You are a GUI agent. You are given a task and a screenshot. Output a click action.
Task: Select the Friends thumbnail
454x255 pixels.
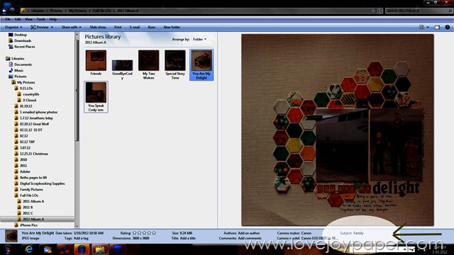(96, 63)
